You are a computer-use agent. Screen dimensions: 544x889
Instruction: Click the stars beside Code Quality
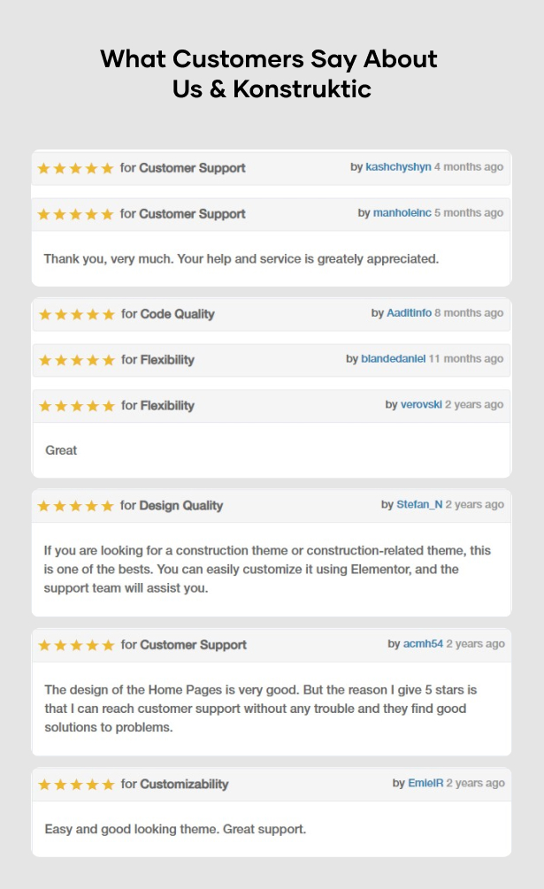coord(77,314)
